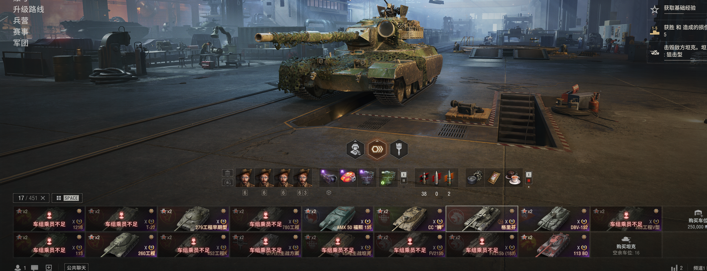Select the first-aid packet consumable

point(494,178)
